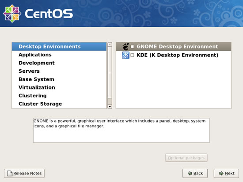Open the Virtualization category

point(59,88)
